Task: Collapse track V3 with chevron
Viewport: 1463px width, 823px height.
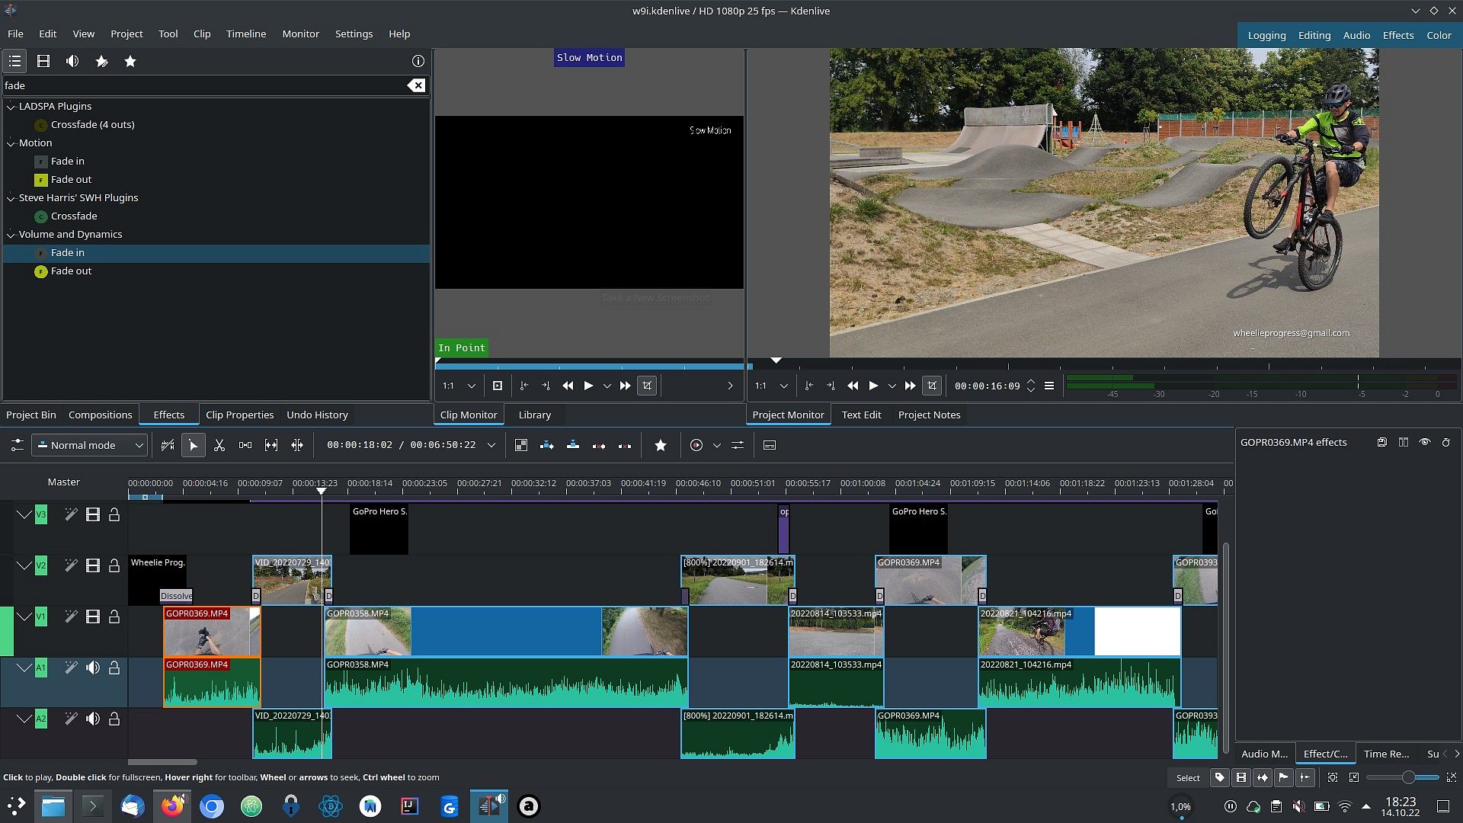Action: click(24, 515)
